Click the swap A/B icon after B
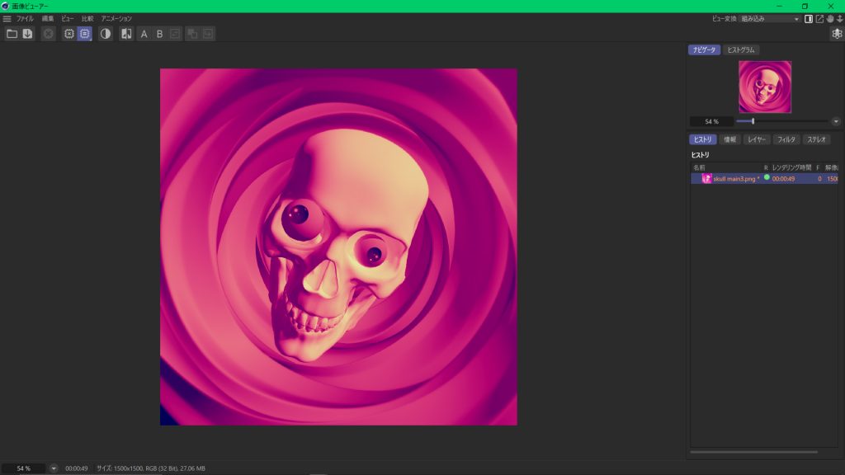This screenshot has width=845, height=475. click(175, 34)
